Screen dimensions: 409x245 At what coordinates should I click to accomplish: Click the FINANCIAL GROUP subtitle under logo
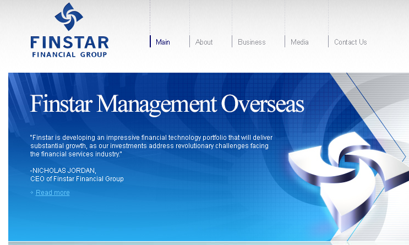(69, 54)
